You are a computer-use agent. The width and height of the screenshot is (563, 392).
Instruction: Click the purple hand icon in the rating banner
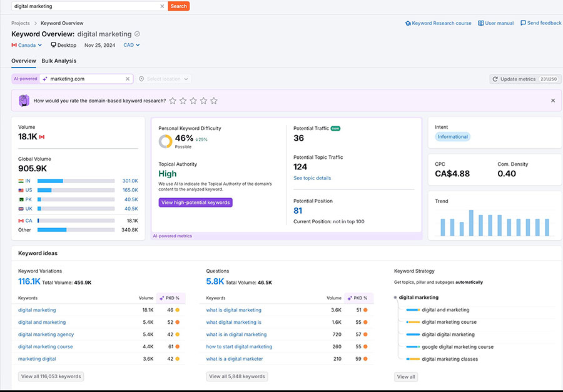[x=24, y=101]
